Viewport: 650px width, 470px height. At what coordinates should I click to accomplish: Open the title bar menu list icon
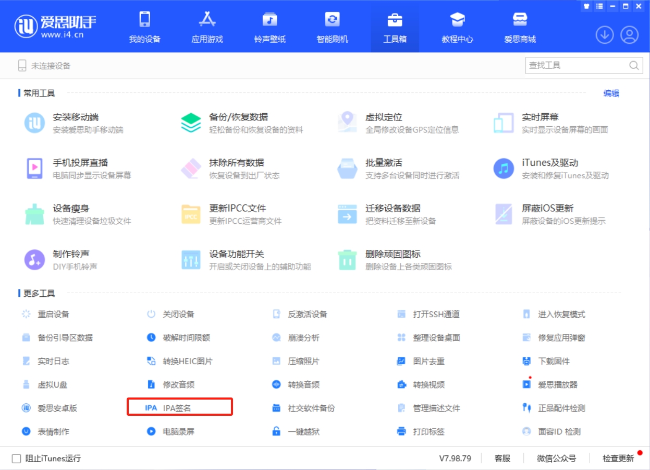[599, 6]
